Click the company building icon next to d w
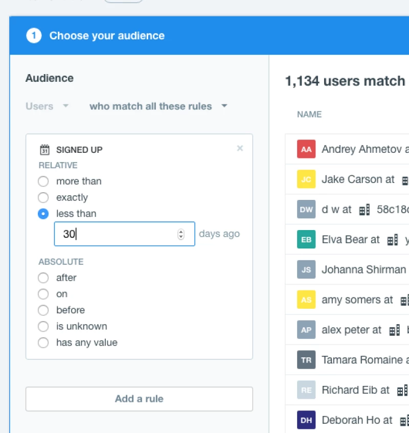The width and height of the screenshot is (409, 433). [365, 210]
